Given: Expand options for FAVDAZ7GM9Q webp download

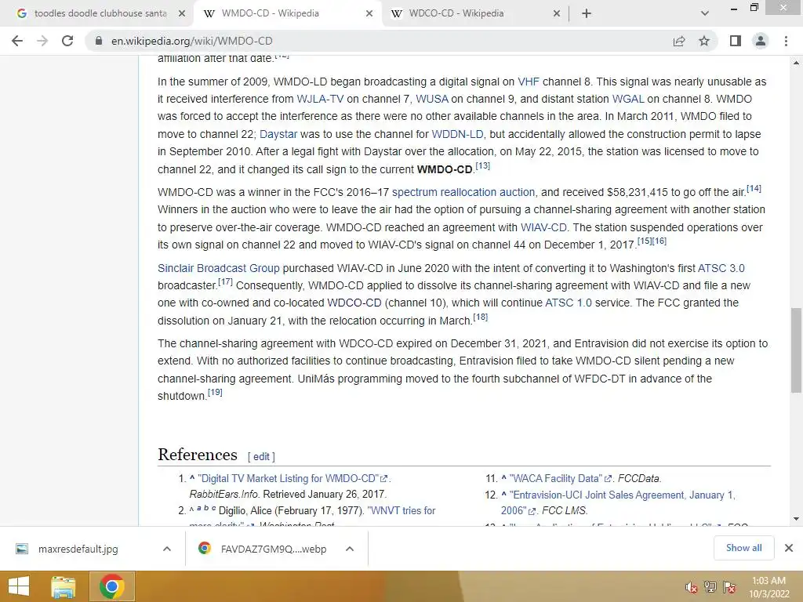Looking at the screenshot, I should tap(350, 549).
